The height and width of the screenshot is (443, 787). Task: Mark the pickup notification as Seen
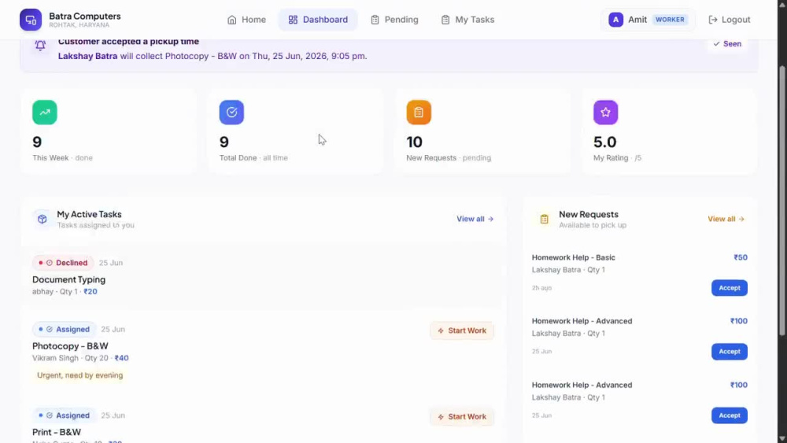(x=727, y=43)
